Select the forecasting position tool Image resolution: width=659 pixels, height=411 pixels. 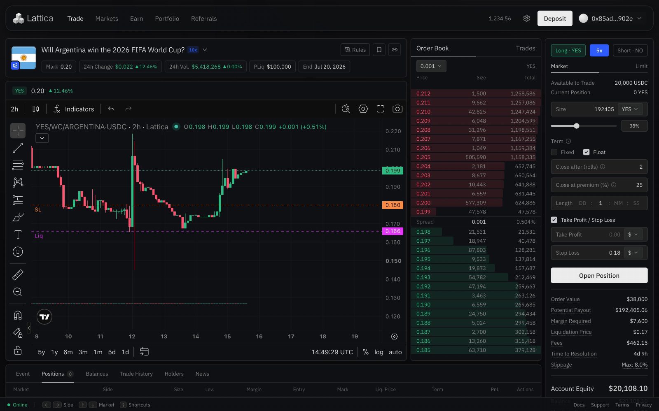[x=18, y=200]
